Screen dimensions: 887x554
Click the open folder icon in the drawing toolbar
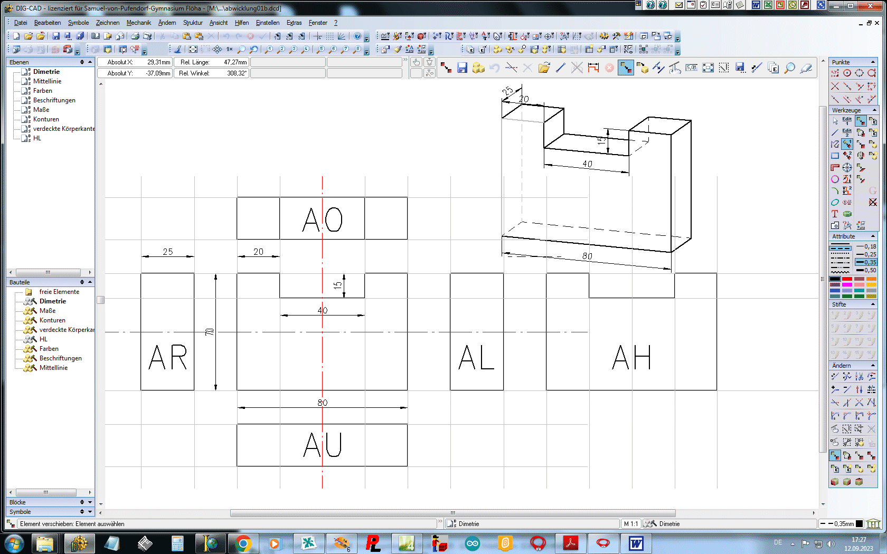(544, 68)
